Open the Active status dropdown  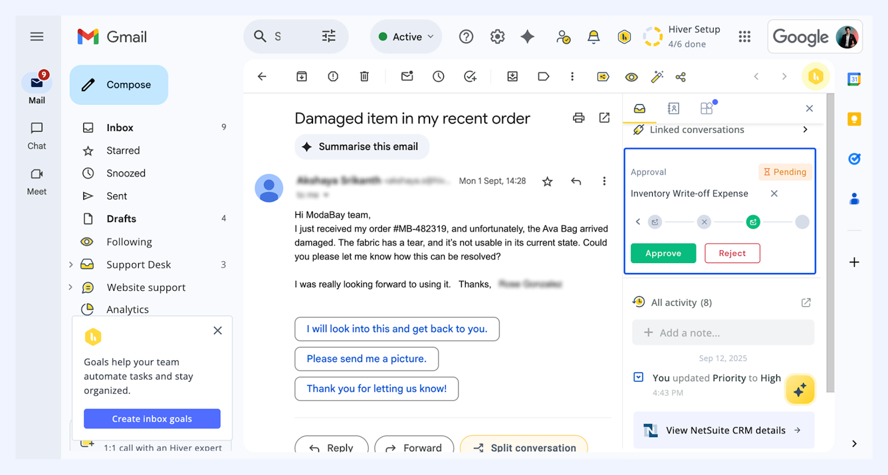406,37
